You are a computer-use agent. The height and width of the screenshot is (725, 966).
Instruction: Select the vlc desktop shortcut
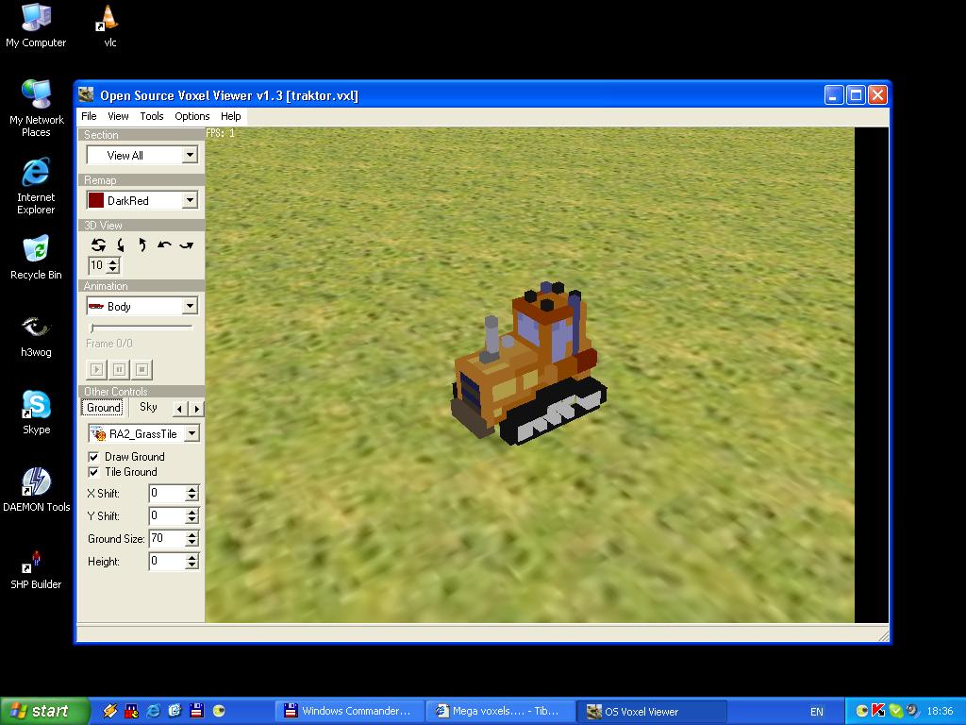point(109,25)
